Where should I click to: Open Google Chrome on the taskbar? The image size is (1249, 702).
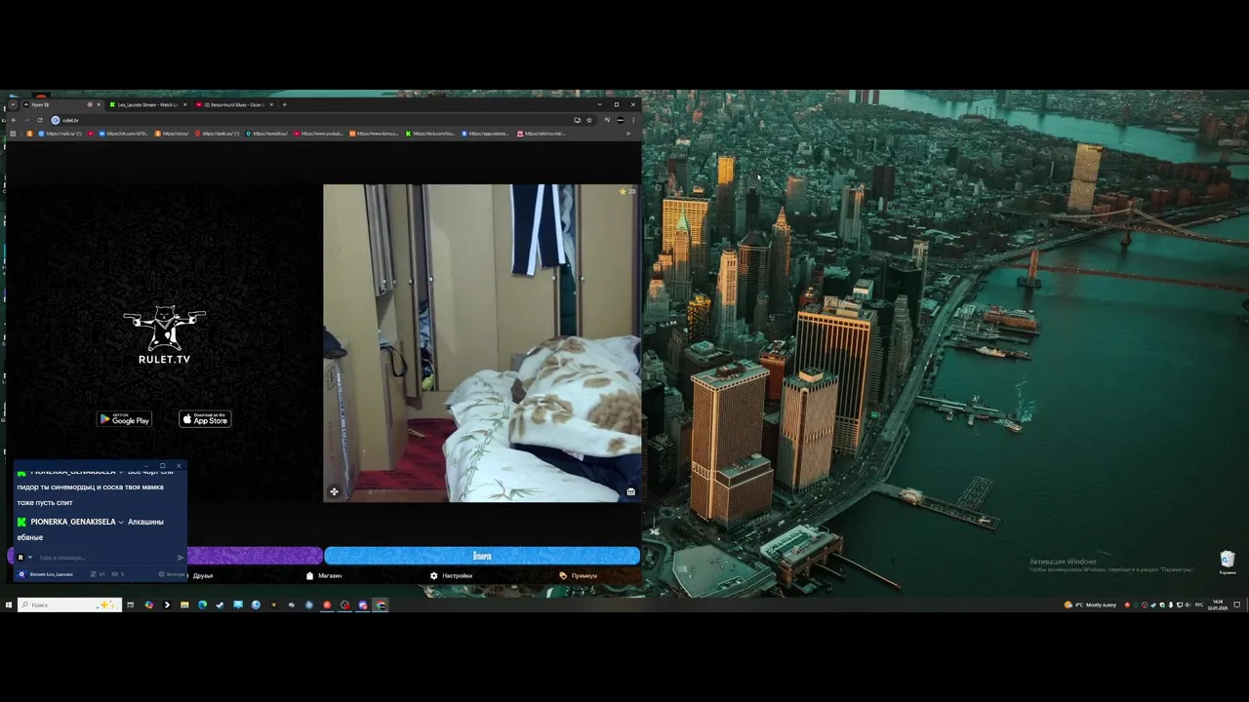[380, 604]
